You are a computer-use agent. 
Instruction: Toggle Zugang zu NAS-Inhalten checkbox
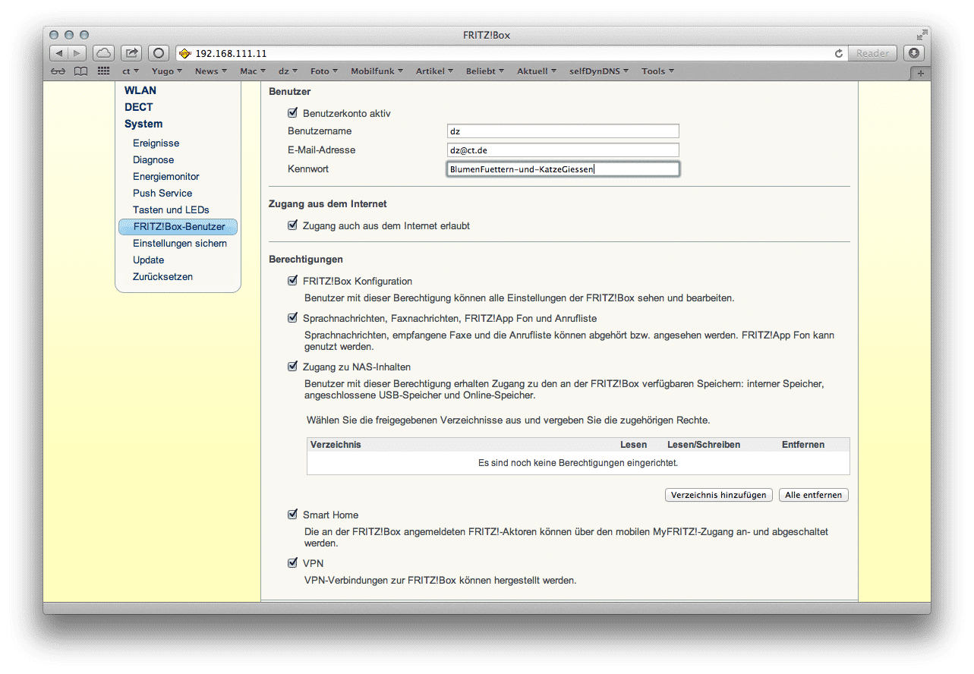coord(293,367)
